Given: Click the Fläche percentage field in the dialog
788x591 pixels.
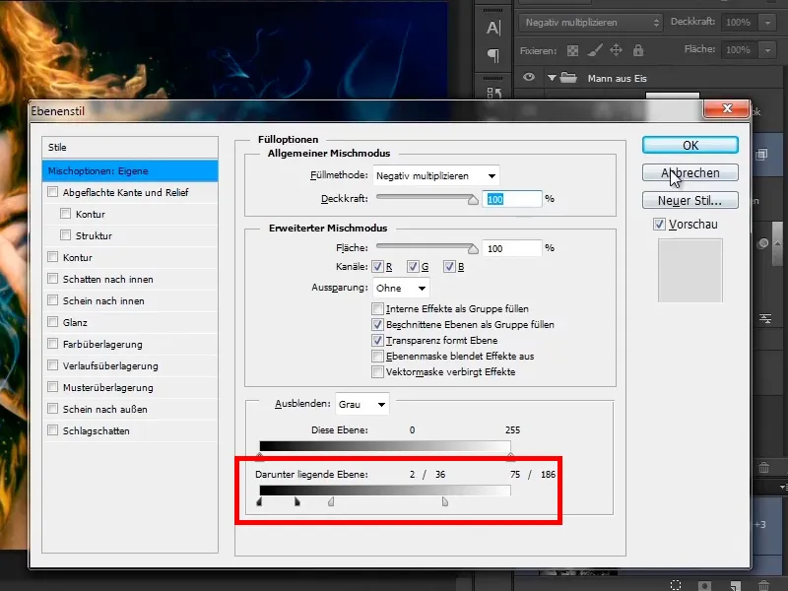Looking at the screenshot, I should 512,248.
